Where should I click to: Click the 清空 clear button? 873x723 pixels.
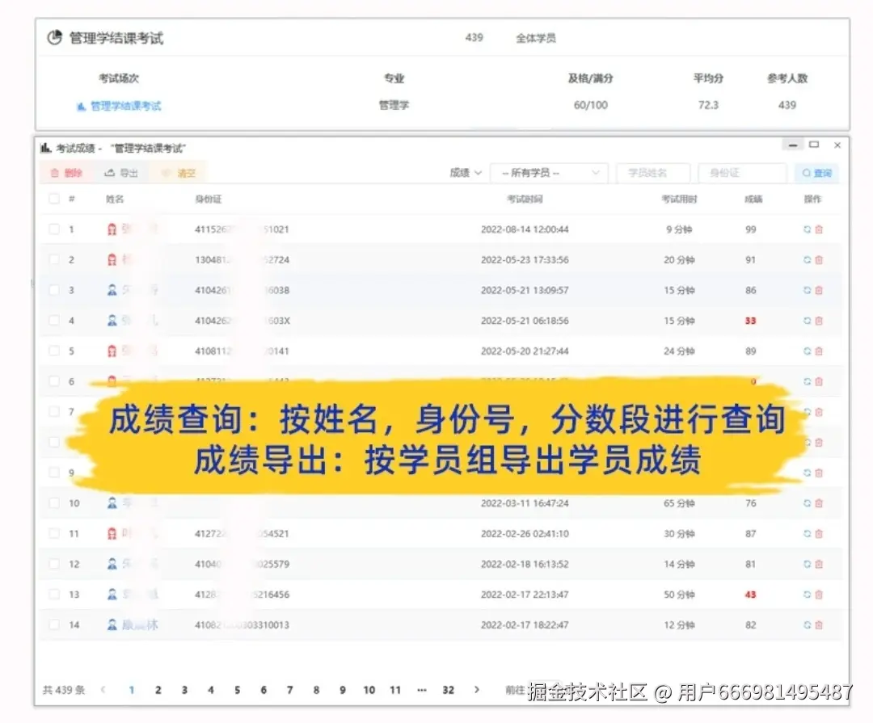(179, 173)
